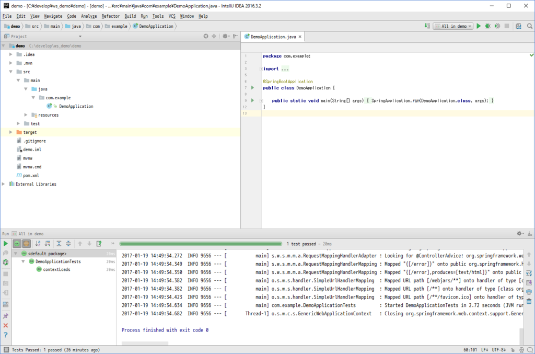
Task: Export test results icon
Action: coord(99,244)
